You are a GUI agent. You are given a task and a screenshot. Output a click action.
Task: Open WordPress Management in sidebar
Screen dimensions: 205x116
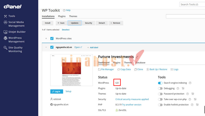[x=14, y=40]
